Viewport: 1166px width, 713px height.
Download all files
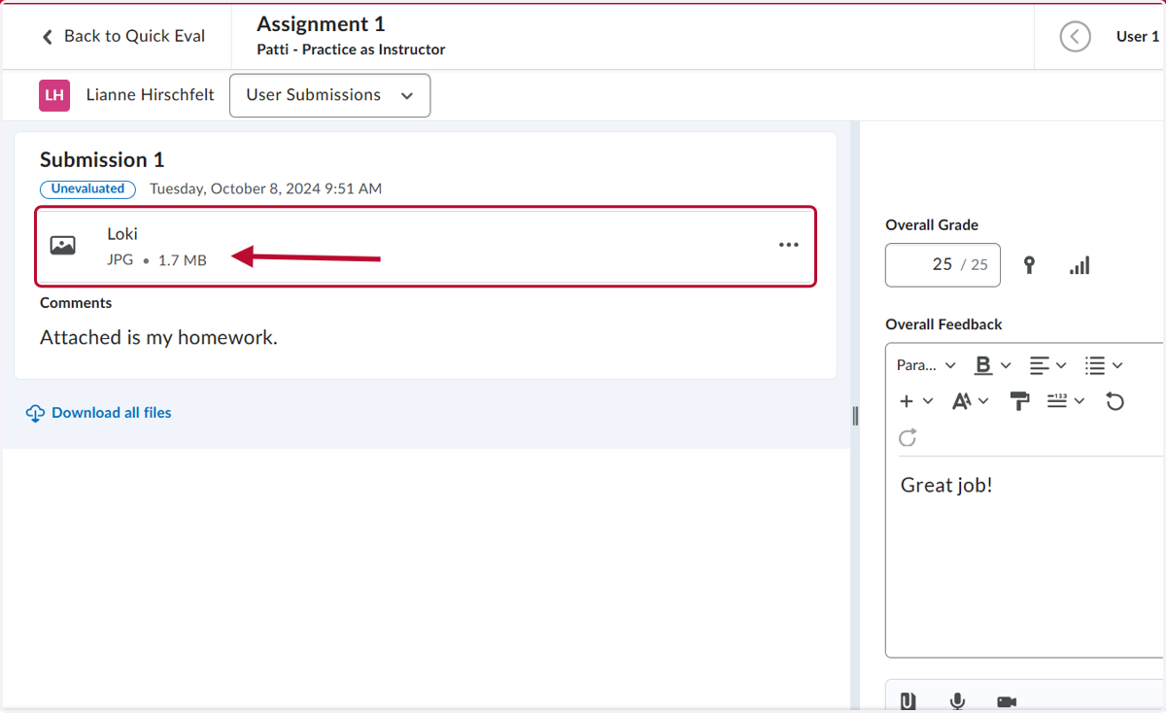click(x=112, y=413)
